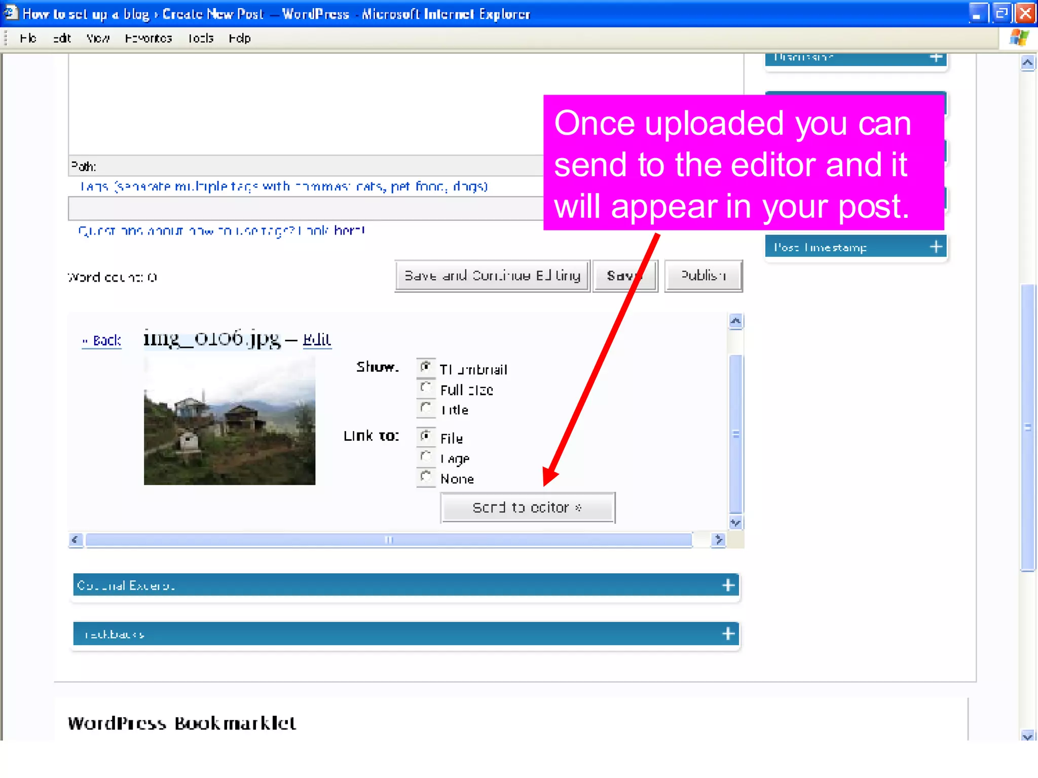Click upload frame horizontal scrollbar thumb
The width and height of the screenshot is (1038, 778).
click(x=389, y=540)
